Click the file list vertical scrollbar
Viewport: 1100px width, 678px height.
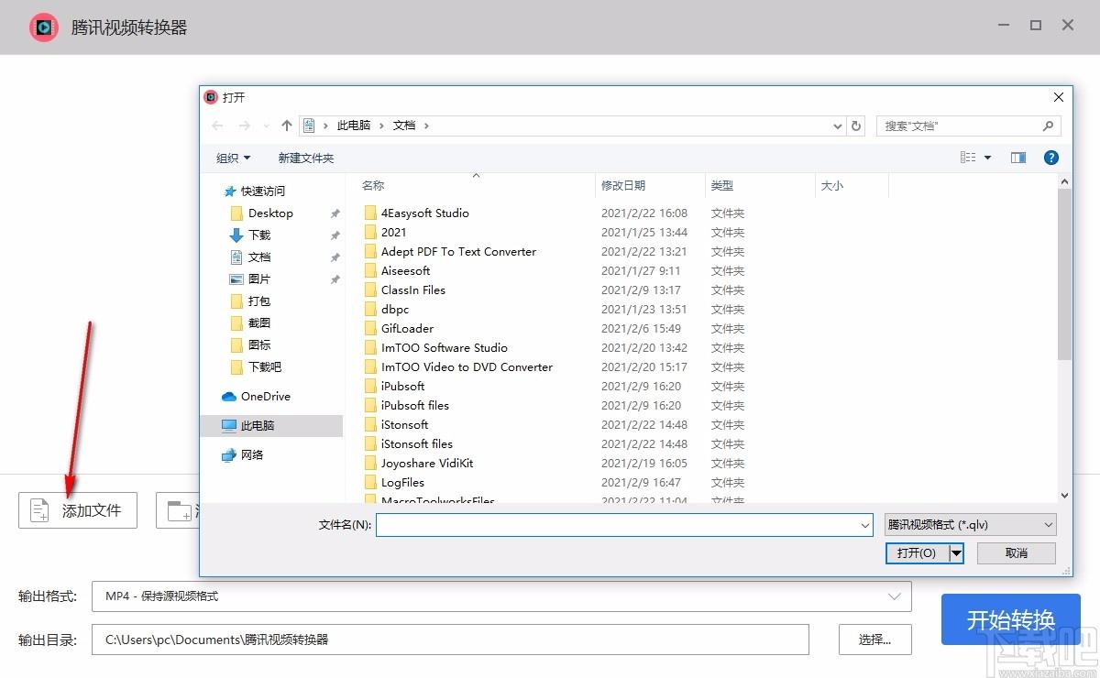[1064, 275]
